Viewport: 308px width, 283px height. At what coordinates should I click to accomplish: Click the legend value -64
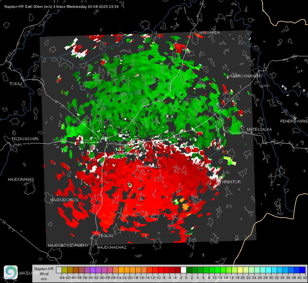(61, 278)
